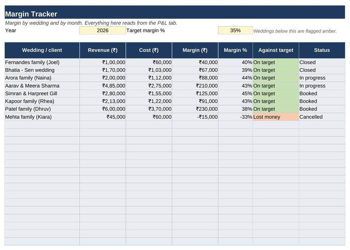
Task: Select the Arora family (Naina) cell
Action: coord(42,78)
